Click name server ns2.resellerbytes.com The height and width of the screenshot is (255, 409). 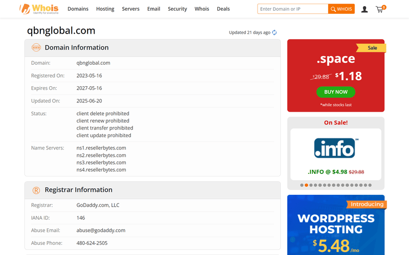(x=101, y=156)
